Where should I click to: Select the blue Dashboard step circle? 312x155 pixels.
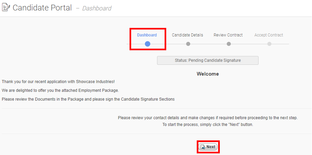[x=147, y=44]
